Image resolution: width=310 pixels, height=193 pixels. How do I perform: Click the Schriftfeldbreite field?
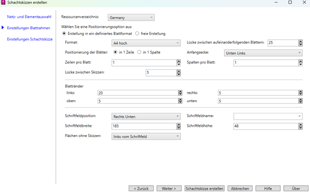pyautogui.click(x=144, y=126)
